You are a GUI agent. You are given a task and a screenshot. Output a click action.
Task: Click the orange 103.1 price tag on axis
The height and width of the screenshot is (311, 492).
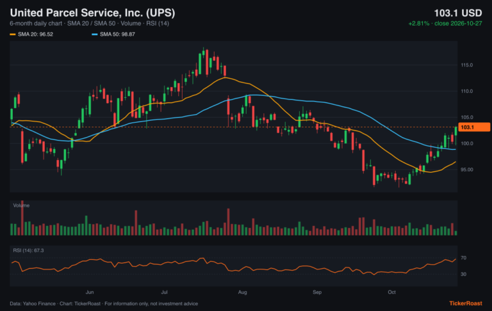[x=474, y=127]
